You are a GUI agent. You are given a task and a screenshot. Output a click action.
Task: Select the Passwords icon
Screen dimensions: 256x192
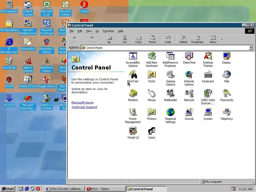[226, 95]
